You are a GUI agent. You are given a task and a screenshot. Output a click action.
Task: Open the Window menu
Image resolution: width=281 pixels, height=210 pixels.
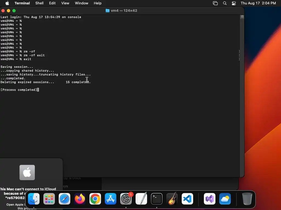click(x=82, y=3)
